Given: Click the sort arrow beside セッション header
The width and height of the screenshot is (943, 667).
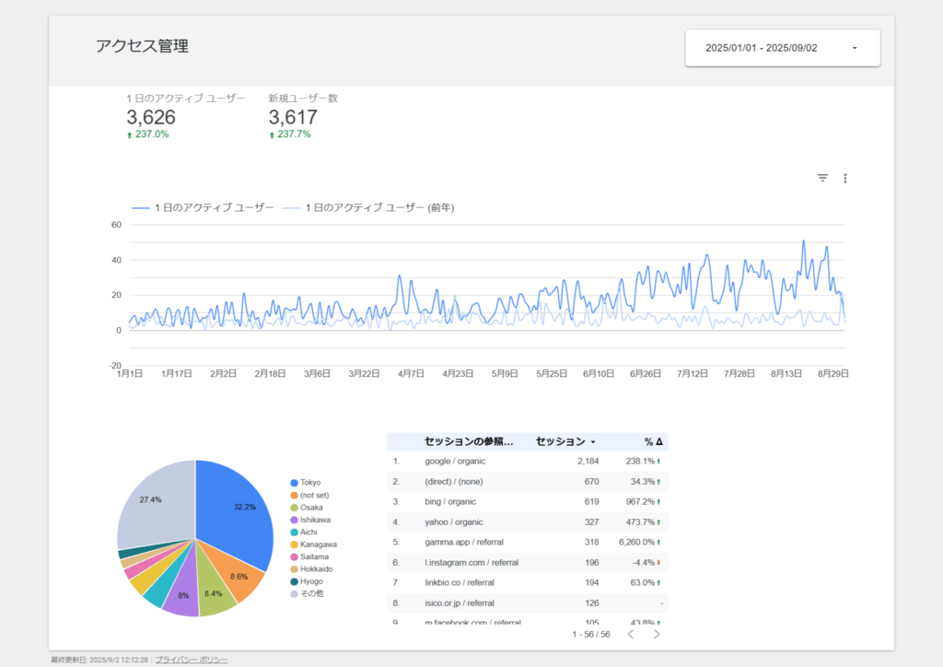Looking at the screenshot, I should point(592,442).
